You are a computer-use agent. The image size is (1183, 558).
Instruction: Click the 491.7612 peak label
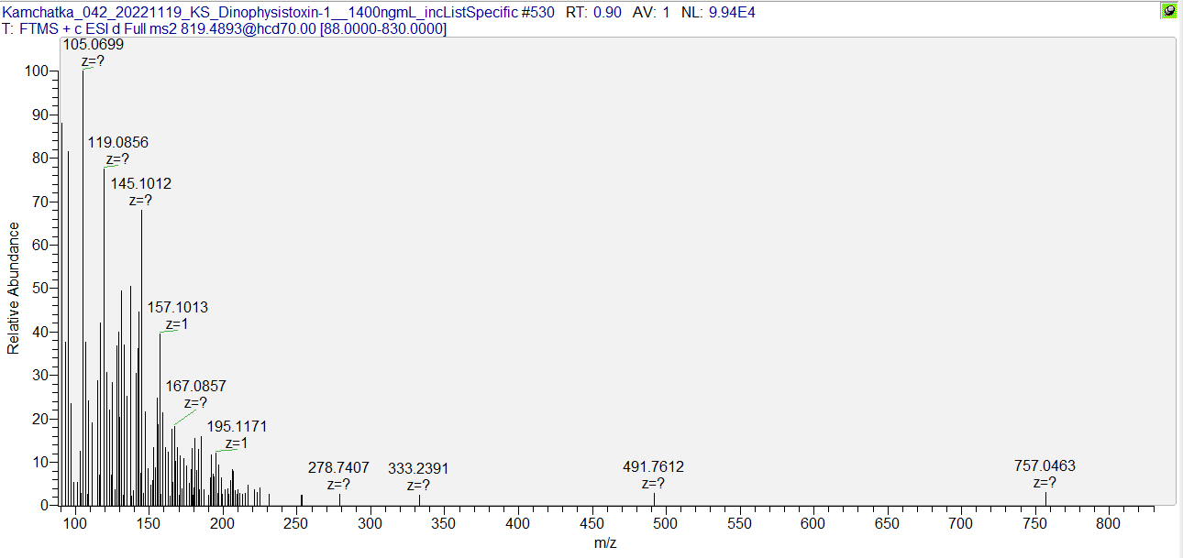pyautogui.click(x=653, y=467)
